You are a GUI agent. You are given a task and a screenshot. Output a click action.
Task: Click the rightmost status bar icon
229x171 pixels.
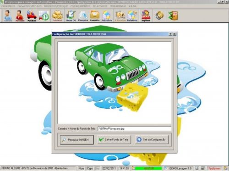tap(225, 168)
